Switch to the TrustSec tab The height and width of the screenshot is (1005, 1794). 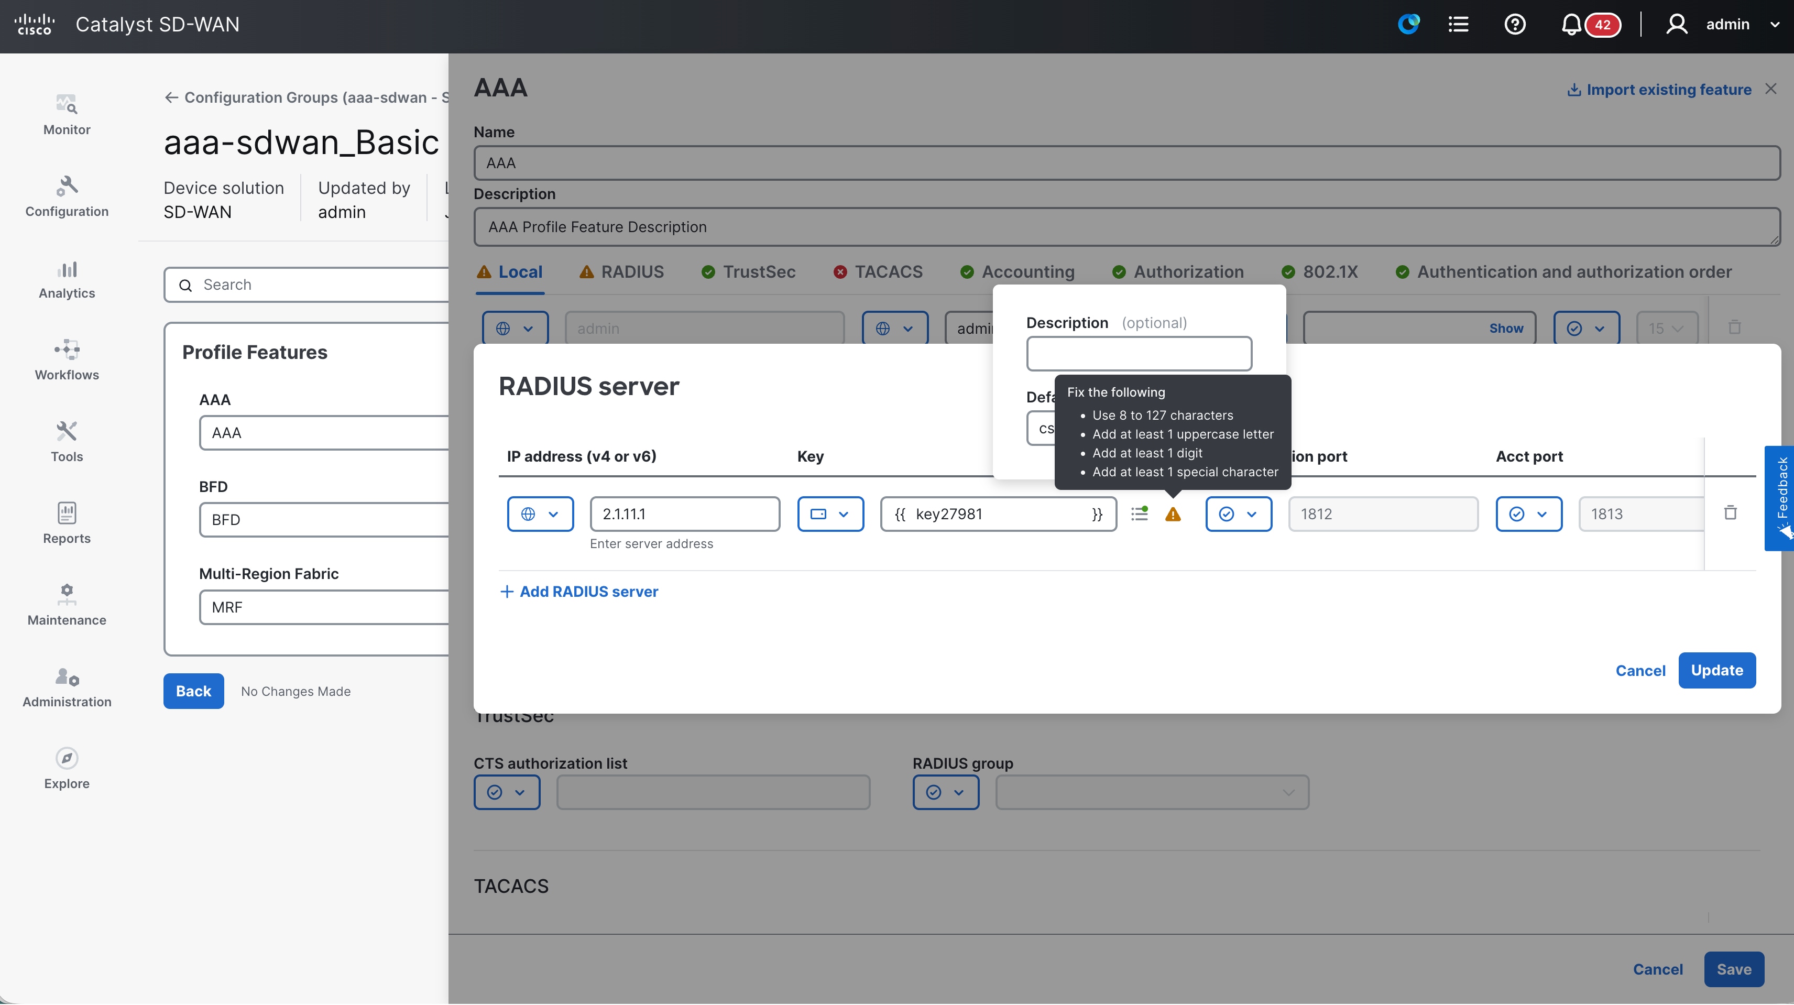748,272
